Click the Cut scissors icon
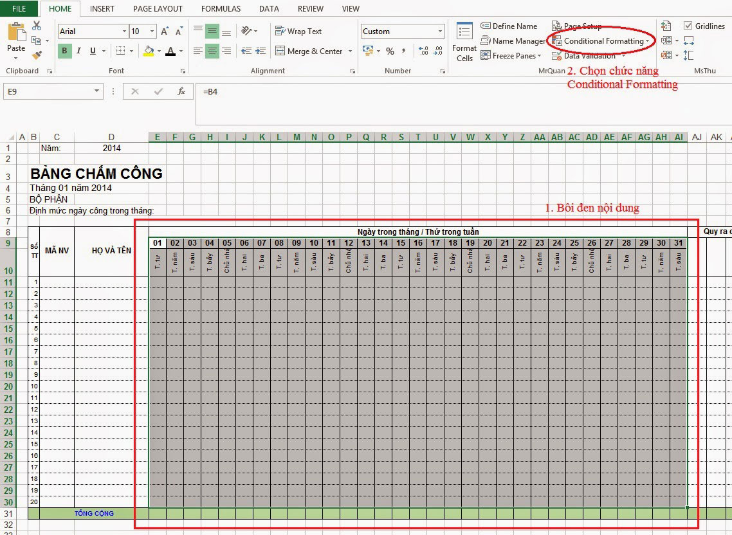The image size is (732, 535). click(37, 26)
